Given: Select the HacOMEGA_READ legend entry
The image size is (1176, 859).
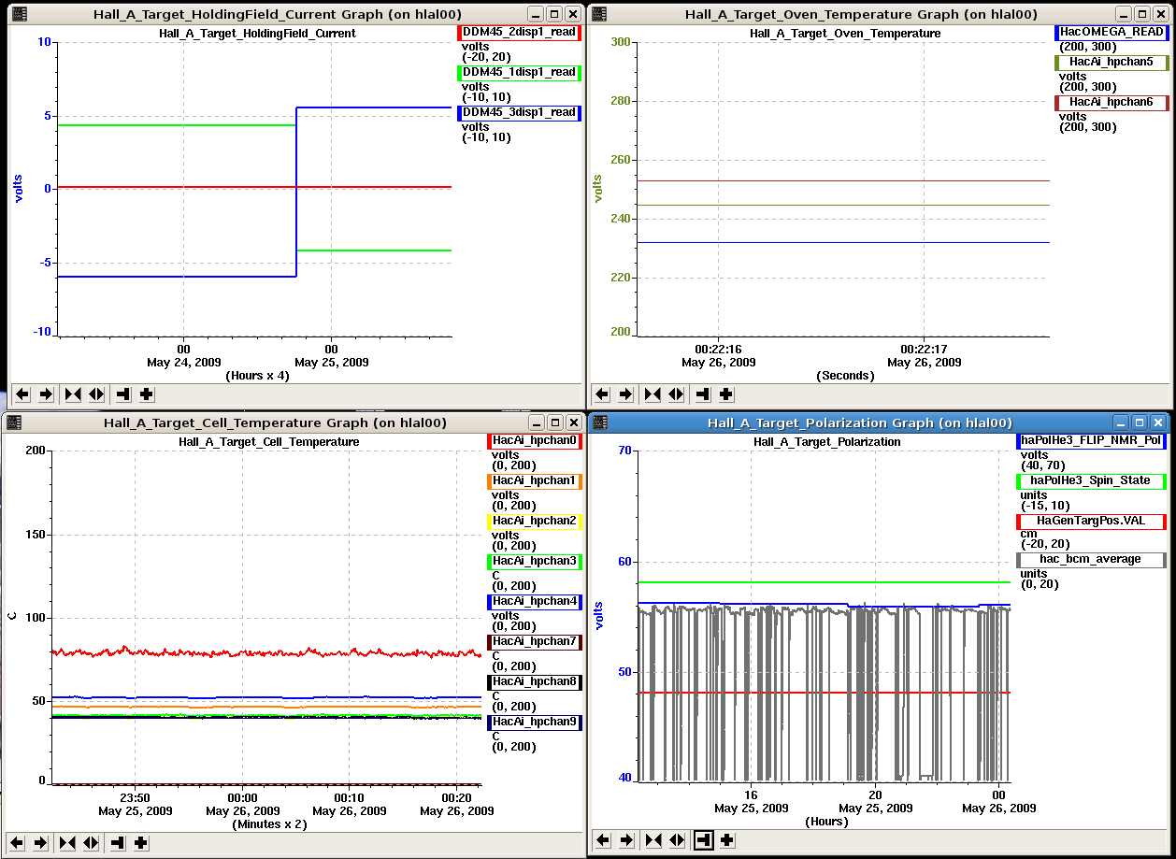Looking at the screenshot, I should [x=1111, y=33].
